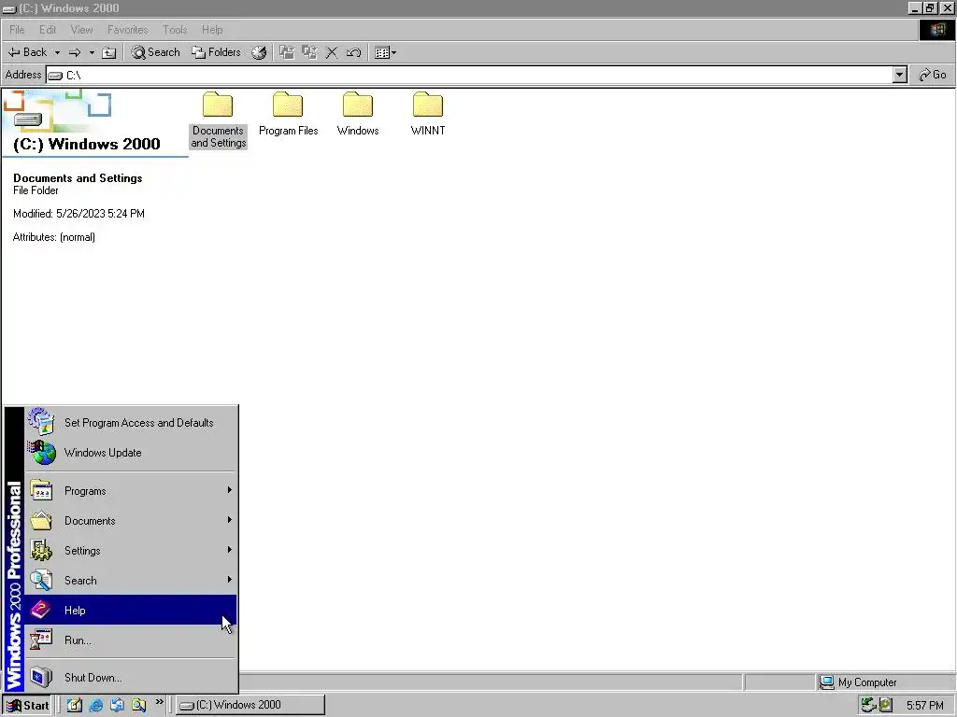Screen dimensions: 957x717
Task: Click the folder search quick launch icon
Action: [x=138, y=706]
